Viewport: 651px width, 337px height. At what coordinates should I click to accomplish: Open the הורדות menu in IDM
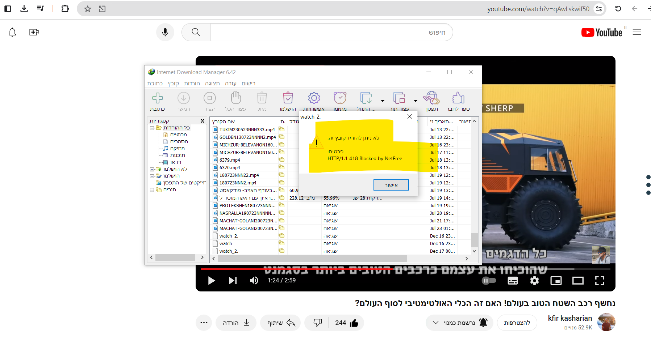pos(192,84)
